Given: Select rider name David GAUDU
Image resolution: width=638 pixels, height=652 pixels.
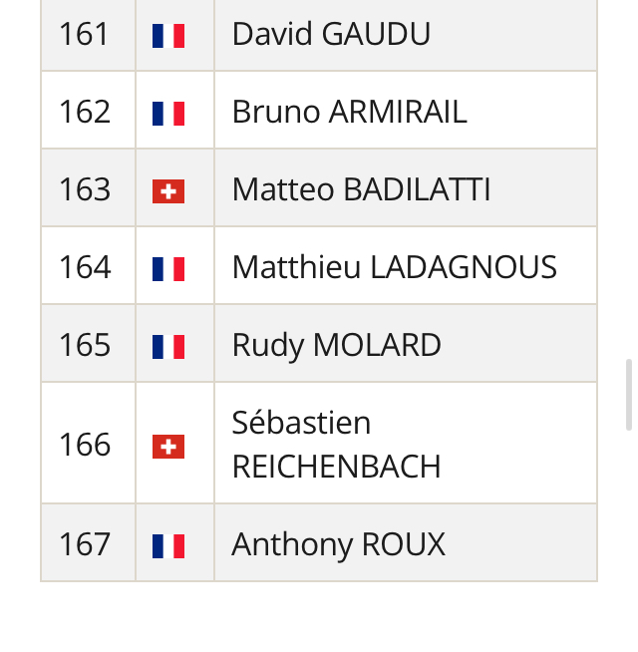Looking at the screenshot, I should click(x=331, y=35).
